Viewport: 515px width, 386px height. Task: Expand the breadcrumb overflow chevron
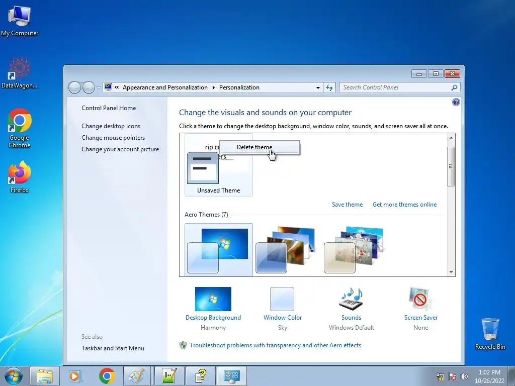117,87
